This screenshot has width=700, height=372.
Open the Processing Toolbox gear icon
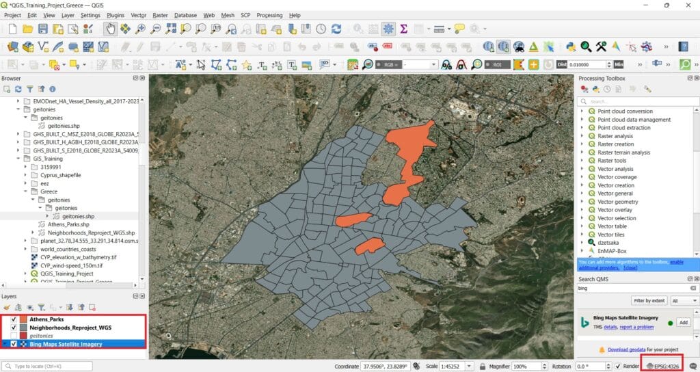[x=388, y=29]
